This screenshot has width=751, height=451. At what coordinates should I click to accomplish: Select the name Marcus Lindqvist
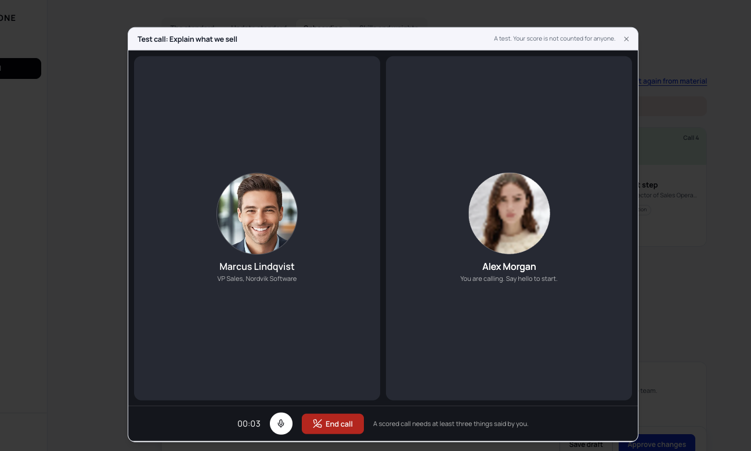pos(257,266)
